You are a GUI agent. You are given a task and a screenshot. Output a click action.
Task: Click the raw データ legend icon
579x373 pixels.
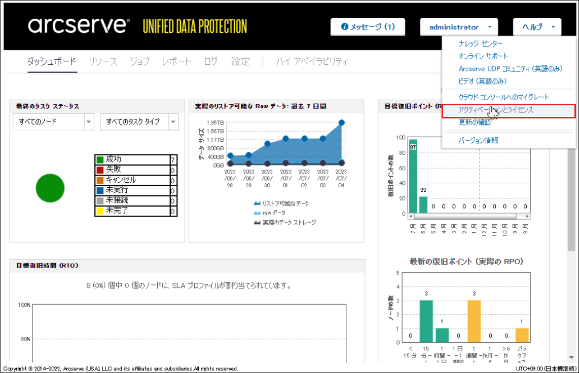257,213
